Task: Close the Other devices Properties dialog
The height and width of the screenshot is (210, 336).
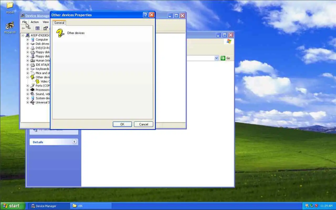Action: point(152,15)
